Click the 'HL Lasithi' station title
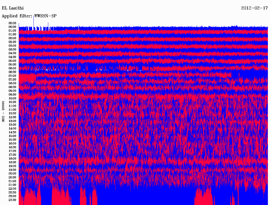The height and width of the screenshot is (205, 270). point(13,8)
